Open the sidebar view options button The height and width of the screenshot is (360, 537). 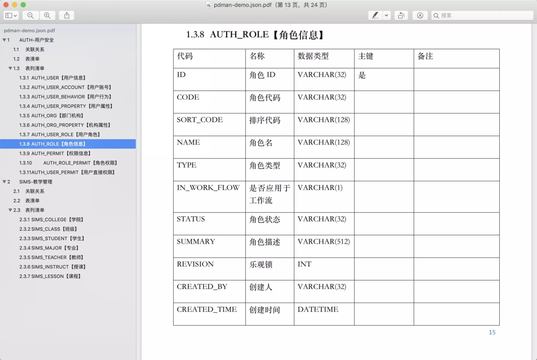(x=11, y=15)
